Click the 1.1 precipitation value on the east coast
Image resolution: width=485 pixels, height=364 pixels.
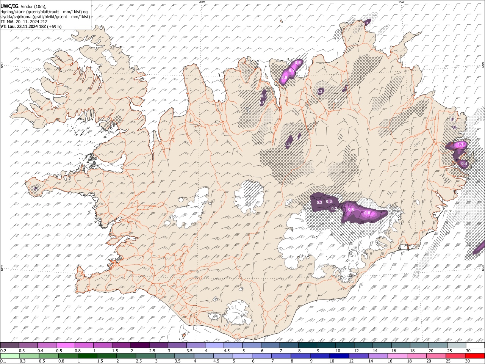461,144
